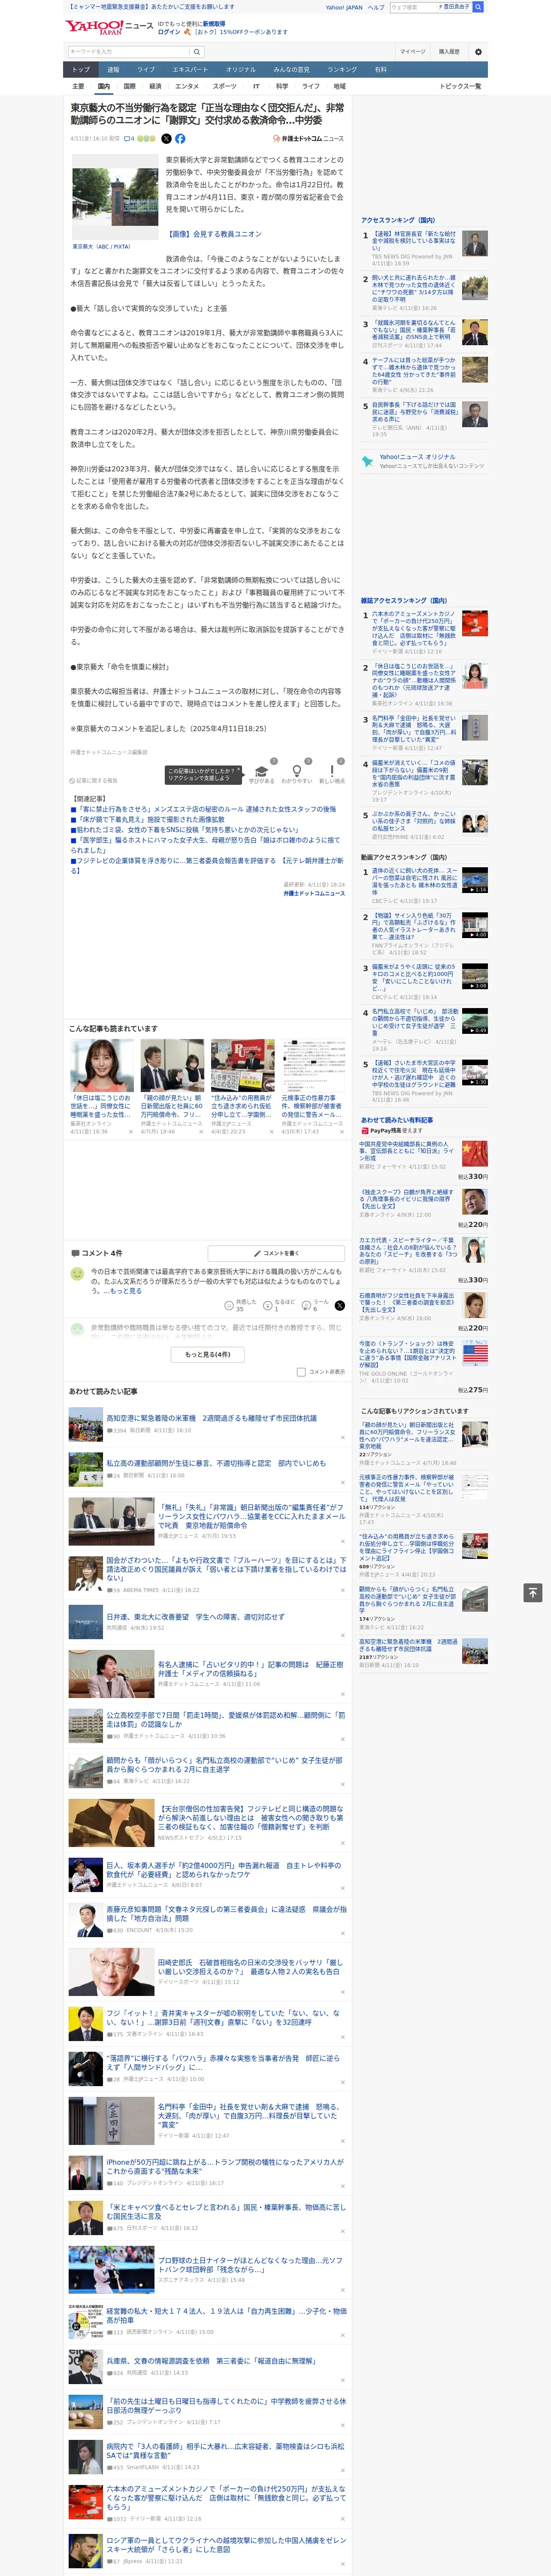Open related link about メンズエステ店の秘密のルール
The width and height of the screenshot is (551, 2576).
(204, 809)
